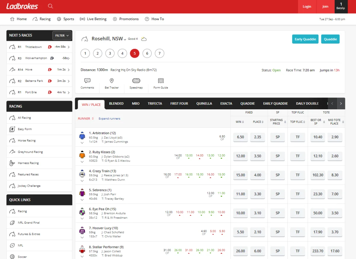Open Belterra Park R2 race row
This screenshot has width=356, height=259.
(39, 81)
